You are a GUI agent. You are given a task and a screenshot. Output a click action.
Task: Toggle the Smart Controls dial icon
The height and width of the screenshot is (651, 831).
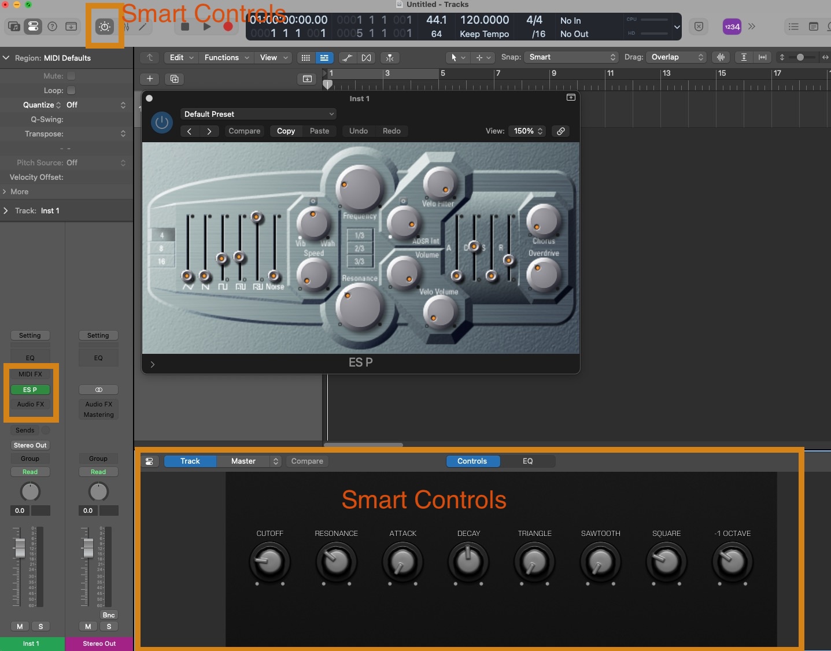(x=105, y=27)
